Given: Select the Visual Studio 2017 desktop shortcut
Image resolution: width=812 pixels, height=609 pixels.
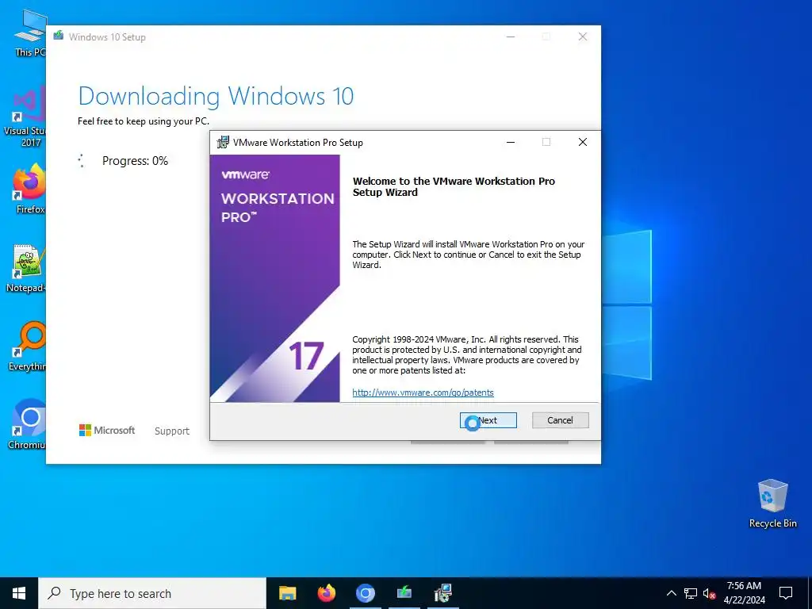Looking at the screenshot, I should (25, 117).
